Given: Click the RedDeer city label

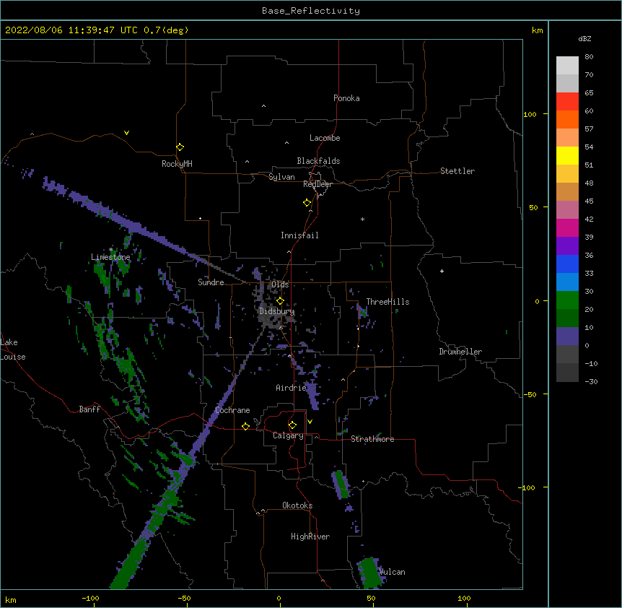Looking at the screenshot, I should pos(317,184).
